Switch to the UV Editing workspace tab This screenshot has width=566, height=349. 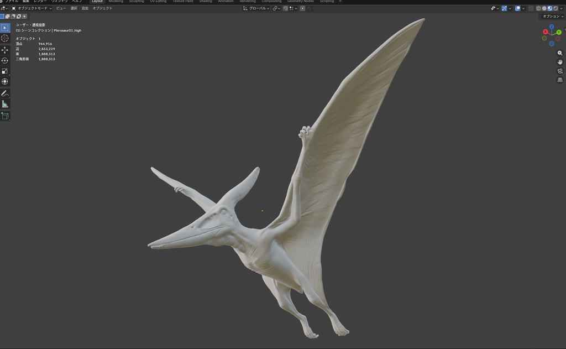158,2
